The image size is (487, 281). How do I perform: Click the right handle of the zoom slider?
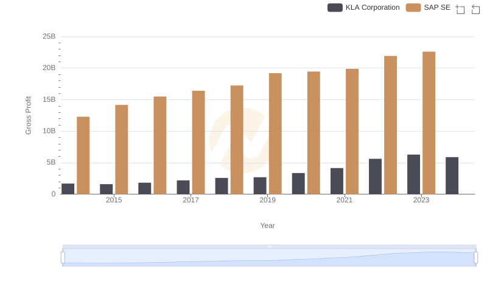pos(476,258)
